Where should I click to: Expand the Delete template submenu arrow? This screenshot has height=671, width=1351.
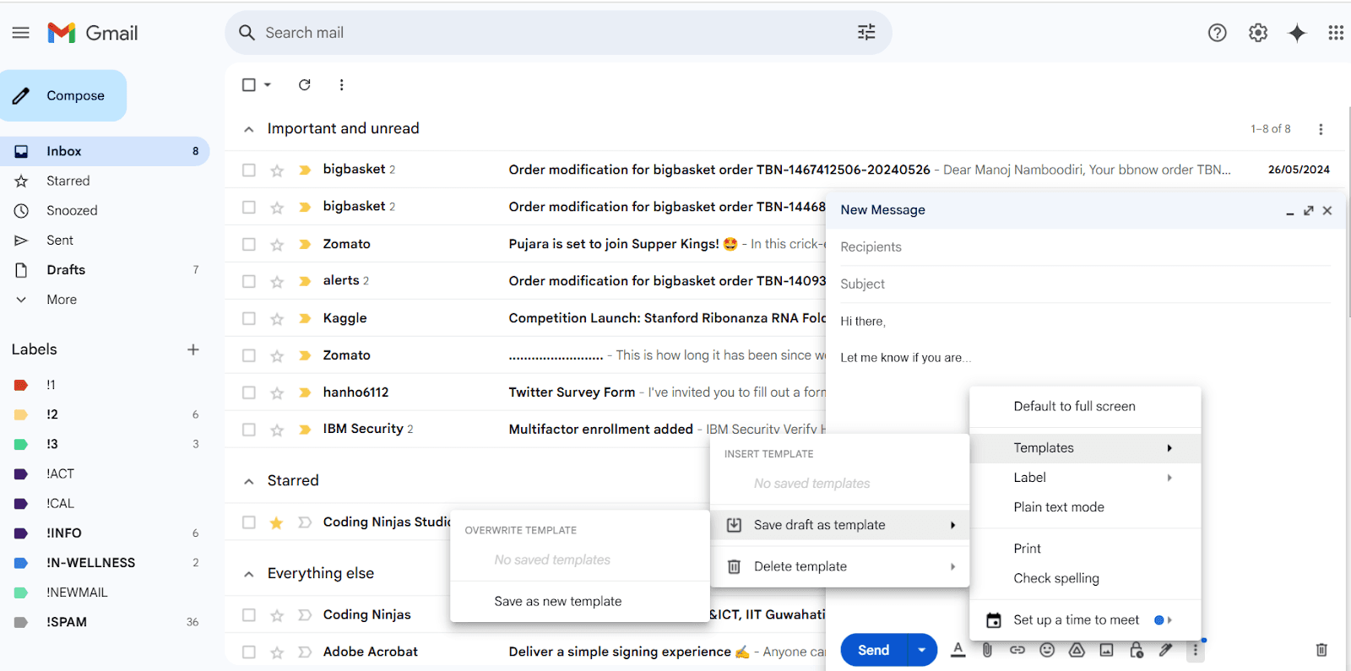click(952, 566)
